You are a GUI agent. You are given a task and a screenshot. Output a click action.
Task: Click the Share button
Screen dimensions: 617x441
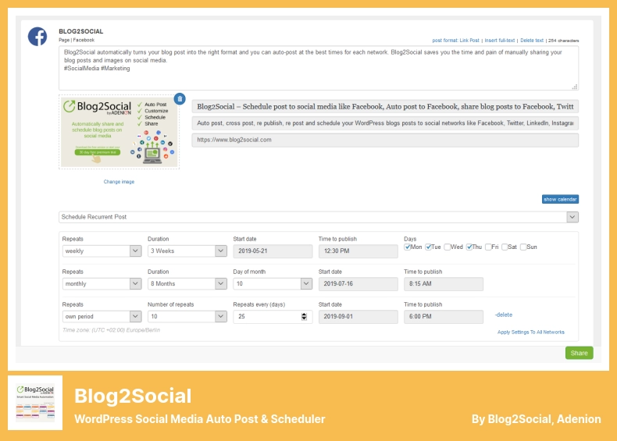pos(580,353)
